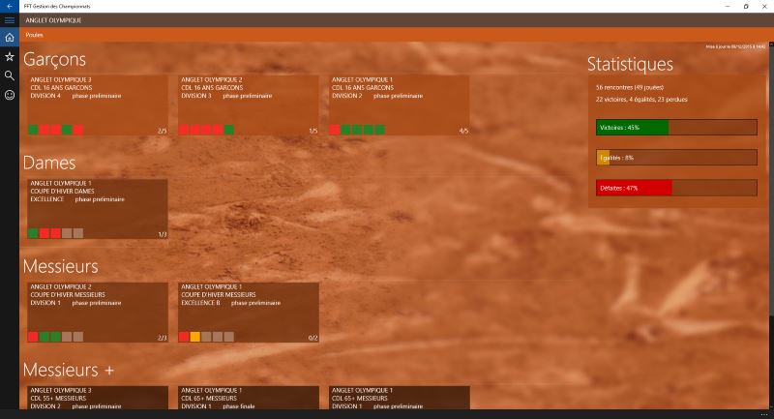Restore the window size

[x=746, y=6]
